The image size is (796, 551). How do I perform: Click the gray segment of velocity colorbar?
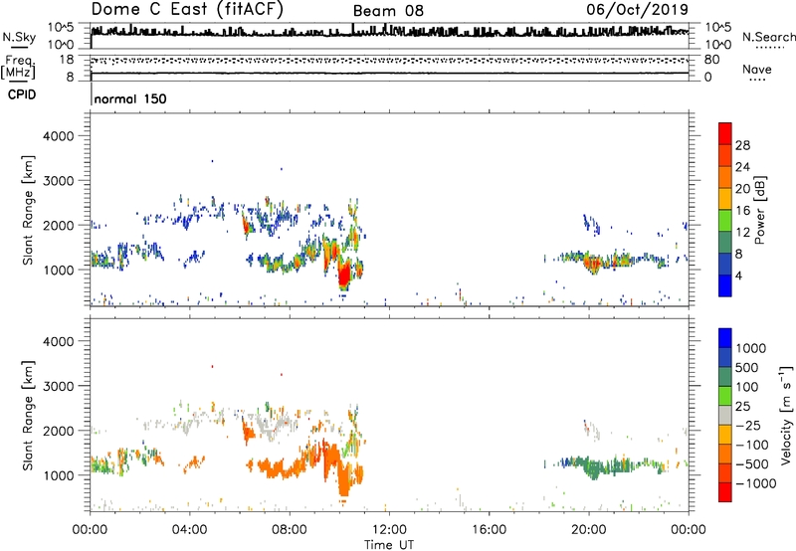click(x=725, y=416)
